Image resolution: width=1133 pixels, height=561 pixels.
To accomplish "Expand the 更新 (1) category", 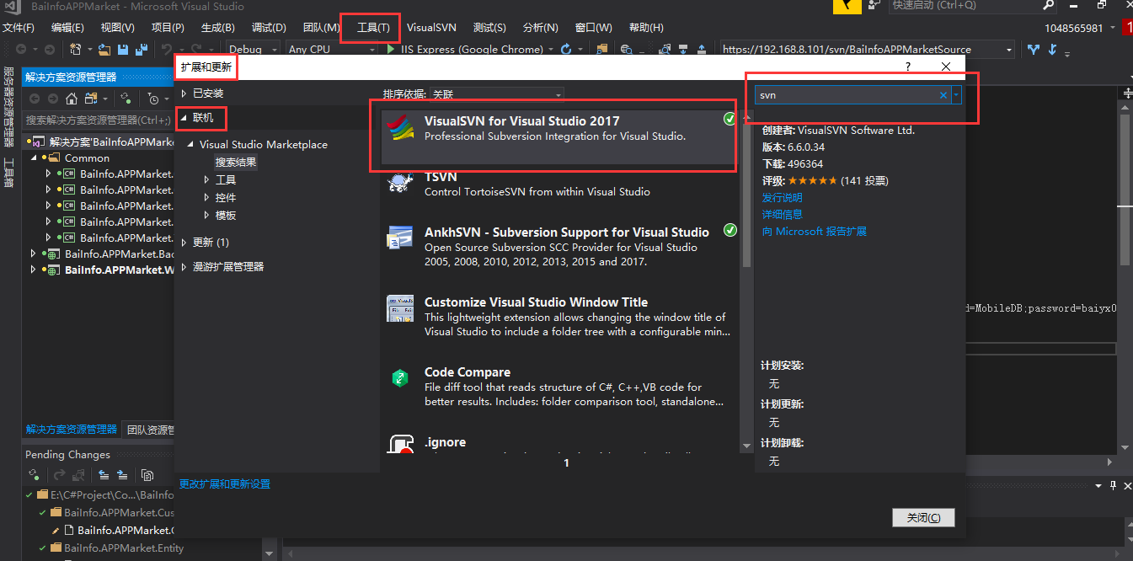I will click(x=184, y=243).
